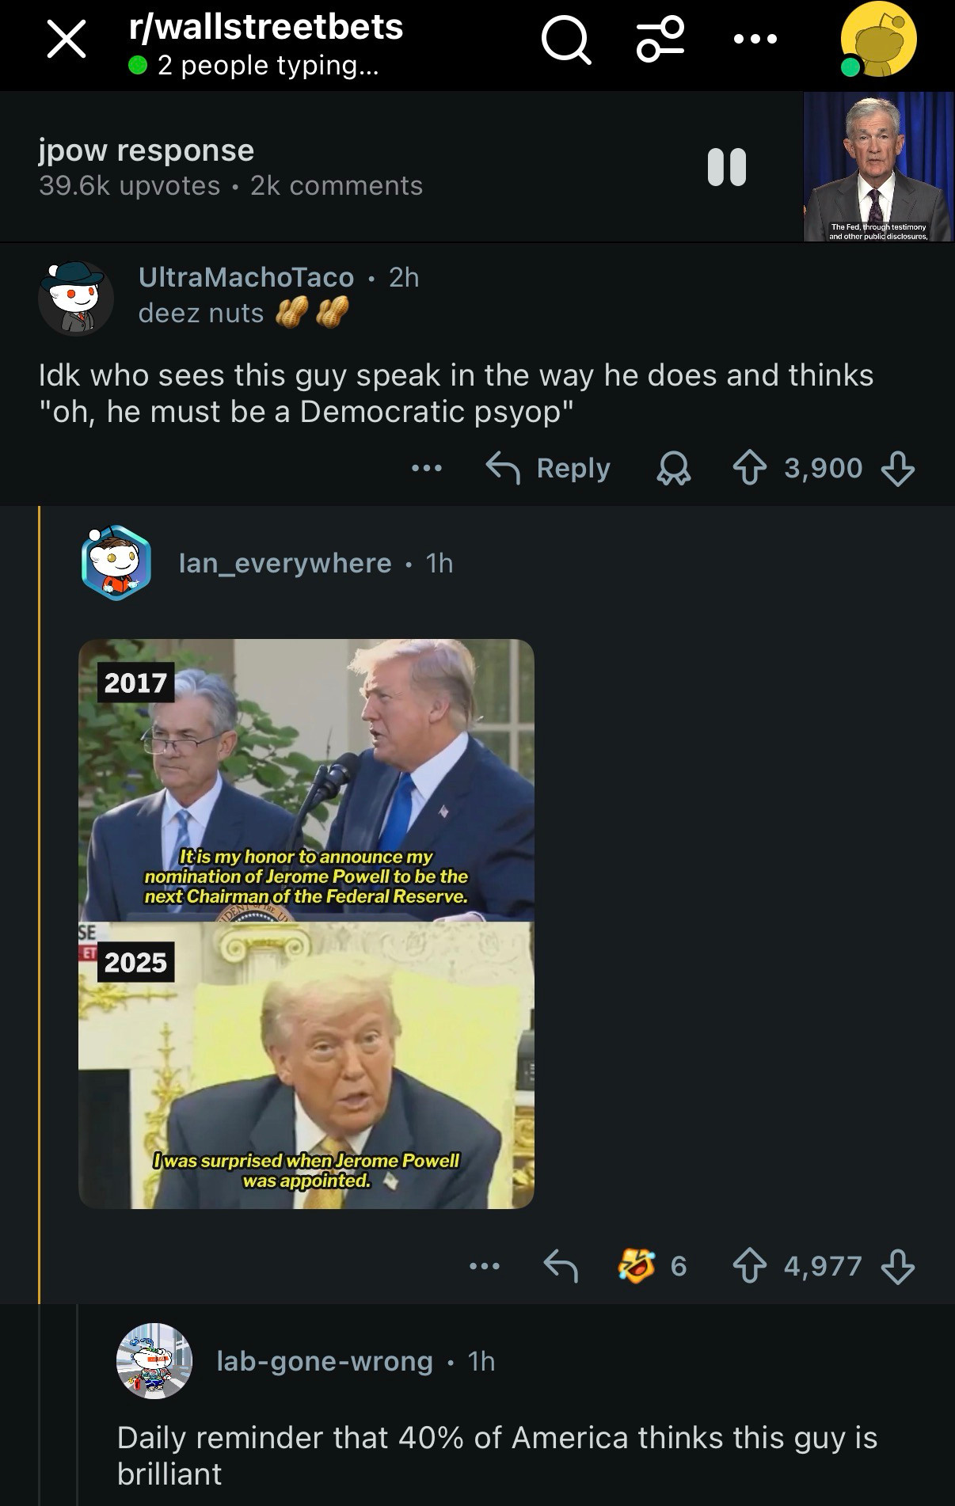Open more options on Ian_everywhere's comment
Screen dimensions: 955x1506
(485, 1265)
